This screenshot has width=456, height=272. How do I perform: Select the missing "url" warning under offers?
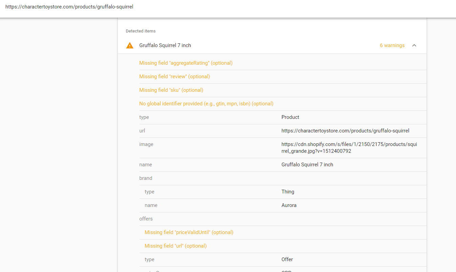[x=175, y=246]
